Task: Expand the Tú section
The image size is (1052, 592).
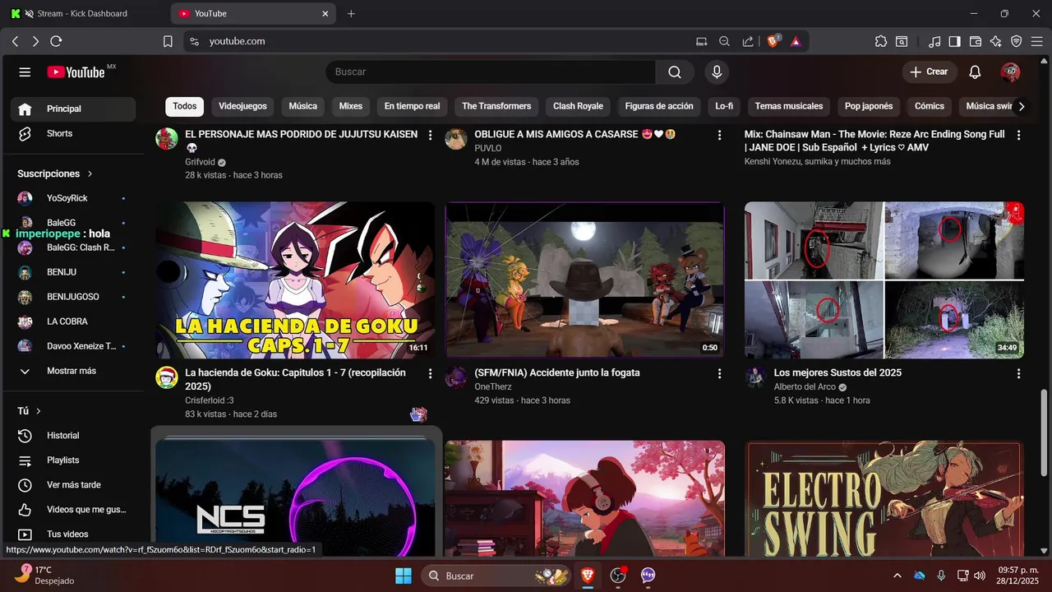Action: [30, 410]
